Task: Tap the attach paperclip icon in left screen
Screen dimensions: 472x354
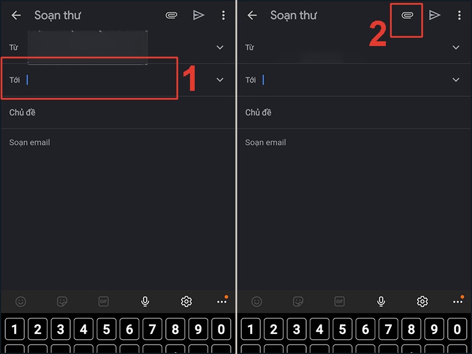Action: tap(171, 15)
